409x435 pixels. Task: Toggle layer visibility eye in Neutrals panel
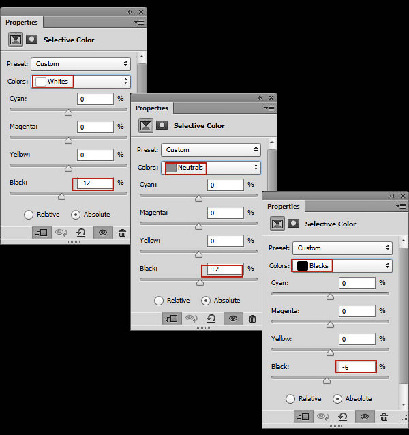pyautogui.click(x=233, y=318)
